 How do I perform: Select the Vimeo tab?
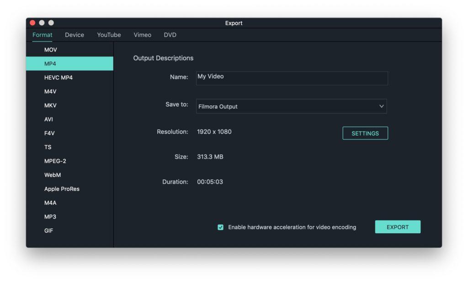[142, 35]
